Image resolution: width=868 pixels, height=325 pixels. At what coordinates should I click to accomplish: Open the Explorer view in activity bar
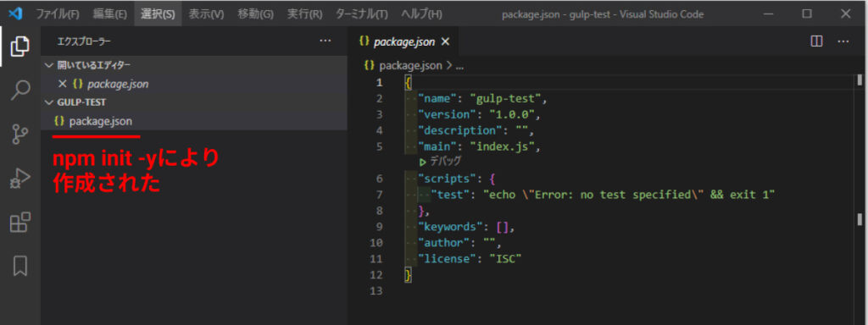pos(20,47)
